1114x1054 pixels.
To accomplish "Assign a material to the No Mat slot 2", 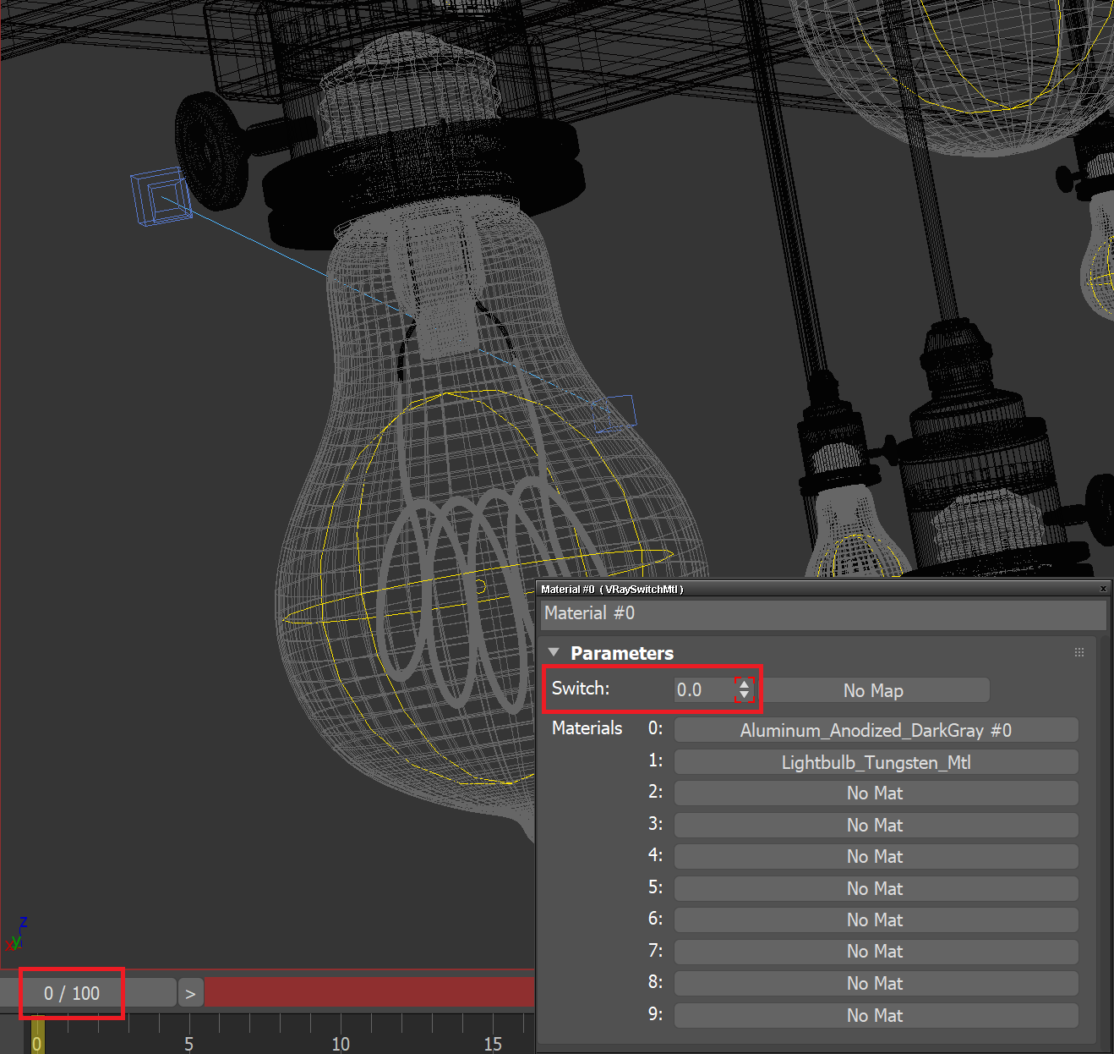I will click(x=876, y=793).
